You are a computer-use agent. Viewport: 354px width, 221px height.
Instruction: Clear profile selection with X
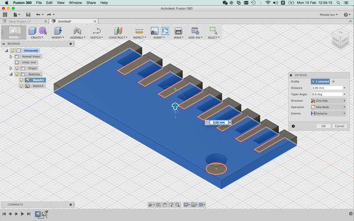(x=333, y=82)
